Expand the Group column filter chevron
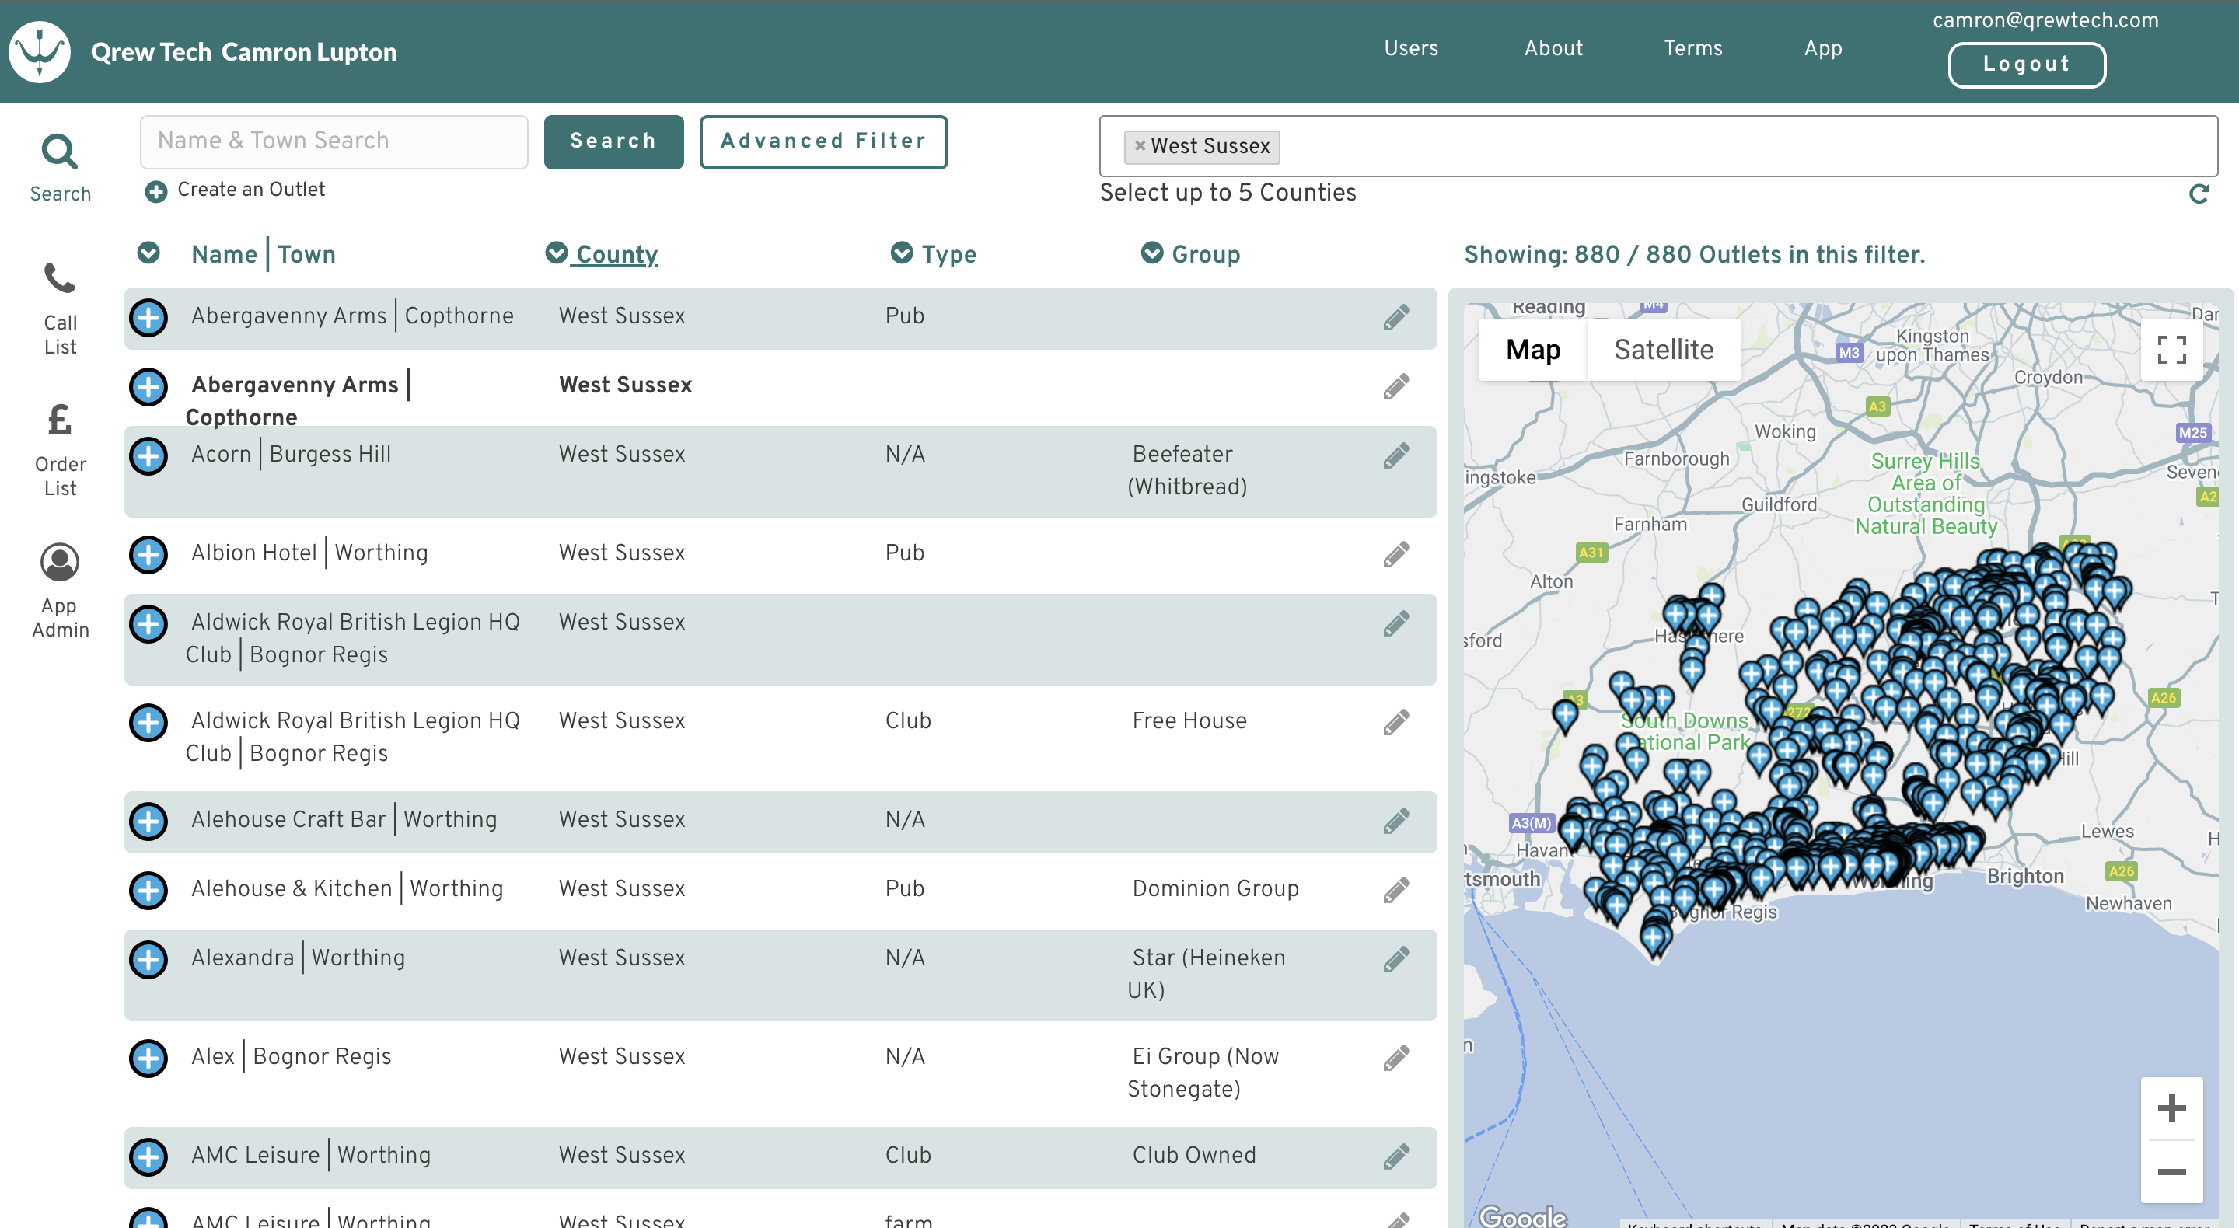Viewport: 2239px width, 1228px height. point(1151,253)
